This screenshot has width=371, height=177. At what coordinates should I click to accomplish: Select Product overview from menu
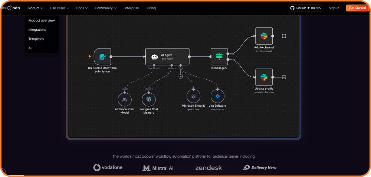(x=42, y=20)
